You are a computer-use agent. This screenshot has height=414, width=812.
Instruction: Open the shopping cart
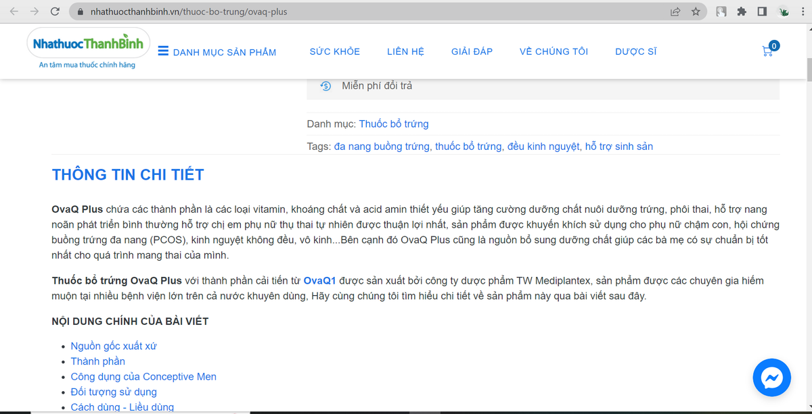(767, 51)
